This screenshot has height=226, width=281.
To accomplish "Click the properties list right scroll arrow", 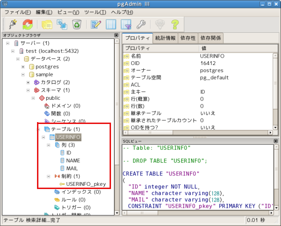I will [270, 133].
